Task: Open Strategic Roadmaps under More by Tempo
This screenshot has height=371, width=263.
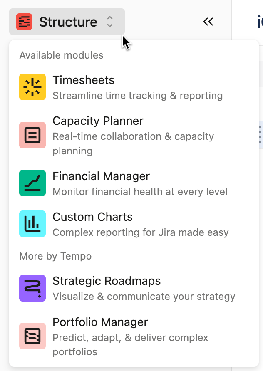Action: click(x=107, y=281)
